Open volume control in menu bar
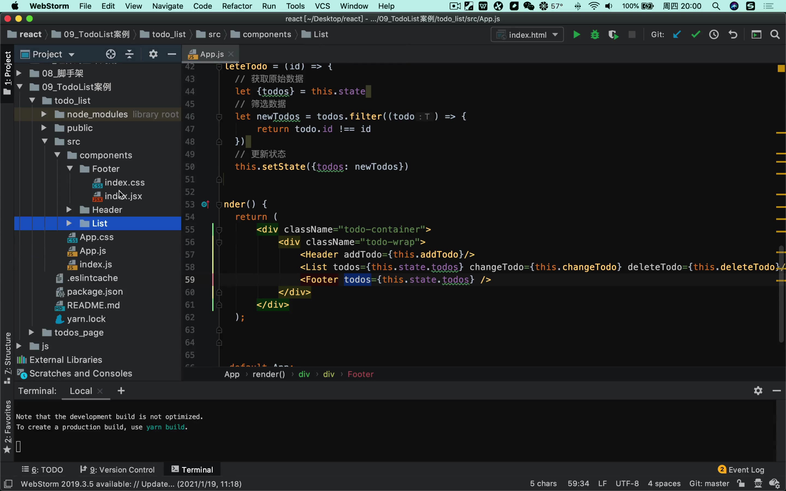 (609, 6)
